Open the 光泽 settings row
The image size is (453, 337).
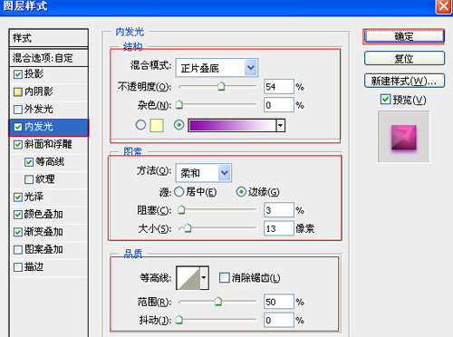click(49, 197)
